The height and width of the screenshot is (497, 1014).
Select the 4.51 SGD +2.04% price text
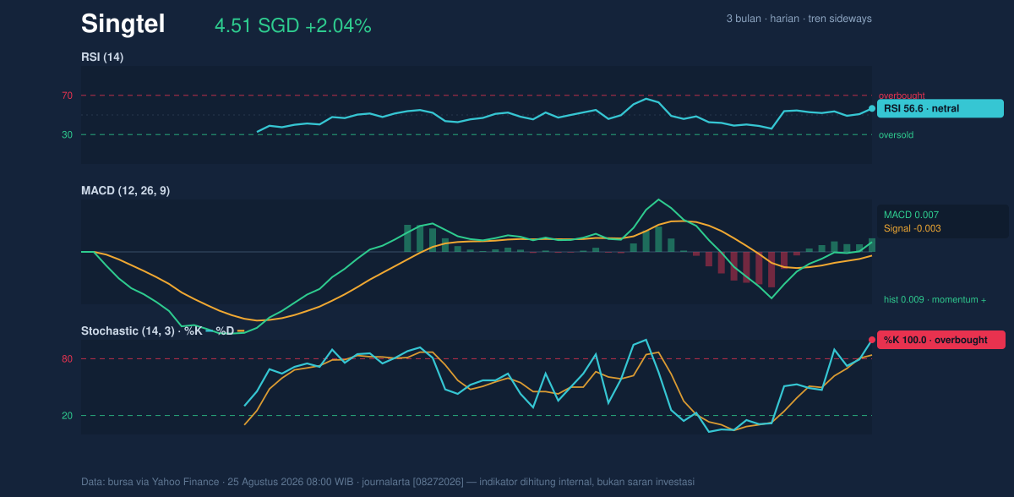click(x=293, y=26)
